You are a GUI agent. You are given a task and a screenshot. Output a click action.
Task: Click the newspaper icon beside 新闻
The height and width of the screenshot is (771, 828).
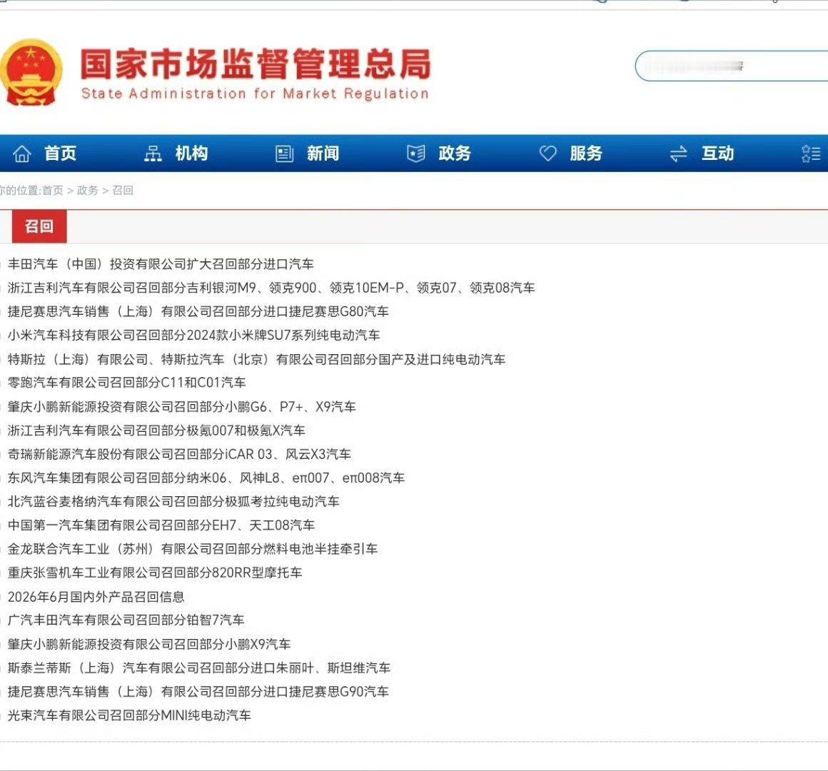pyautogui.click(x=285, y=153)
